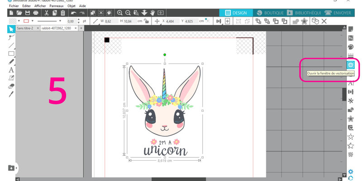362x181 pixels.
Task: Click the green rotation handle above the rabbit
Action: pos(165,55)
